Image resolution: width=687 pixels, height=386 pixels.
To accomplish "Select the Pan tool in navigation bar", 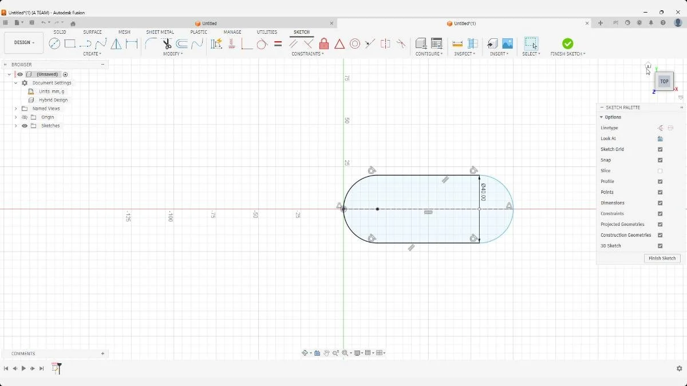I will (326, 352).
